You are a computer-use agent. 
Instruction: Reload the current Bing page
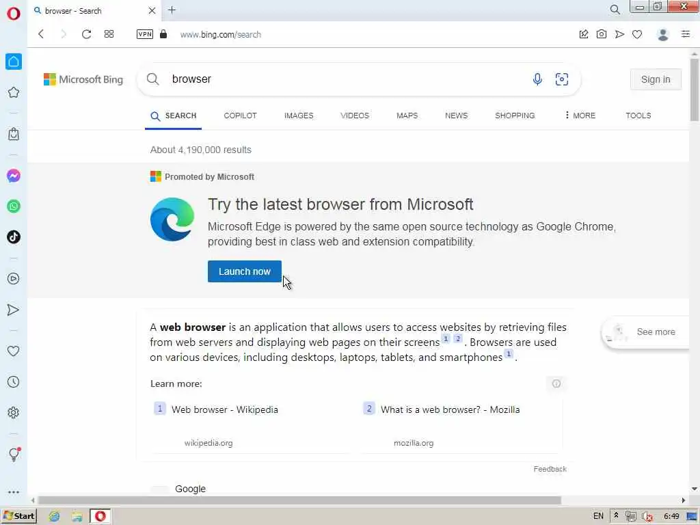tap(87, 34)
